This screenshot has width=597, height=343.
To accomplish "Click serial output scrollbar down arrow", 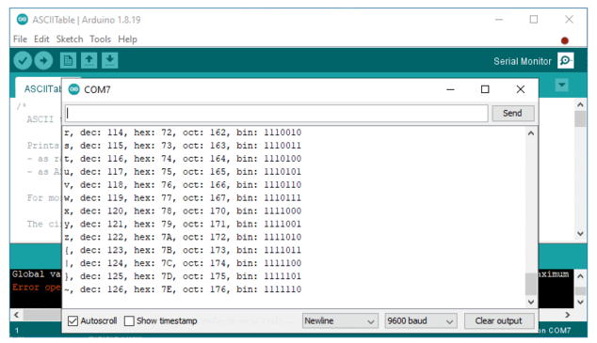I will point(531,302).
